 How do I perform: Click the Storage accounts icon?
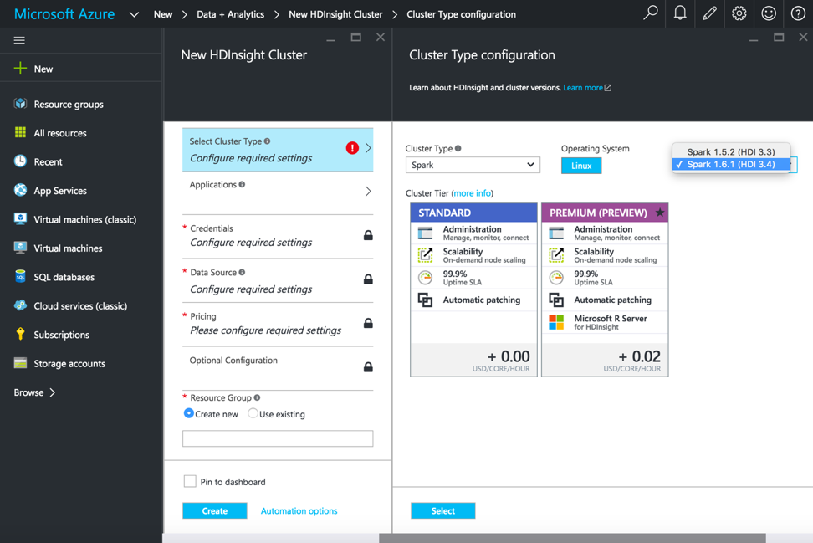20,363
